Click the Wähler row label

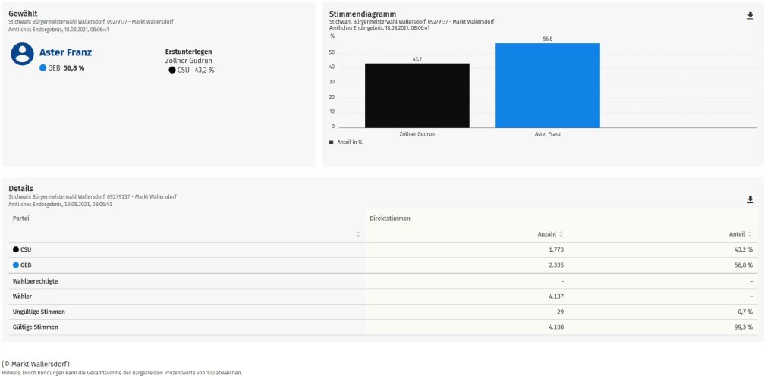(x=22, y=296)
